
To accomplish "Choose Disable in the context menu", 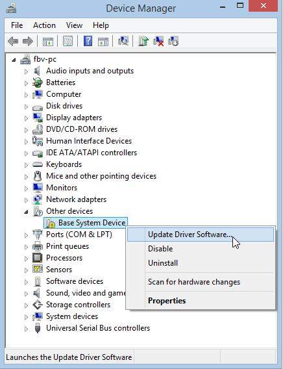I will [201, 249].
